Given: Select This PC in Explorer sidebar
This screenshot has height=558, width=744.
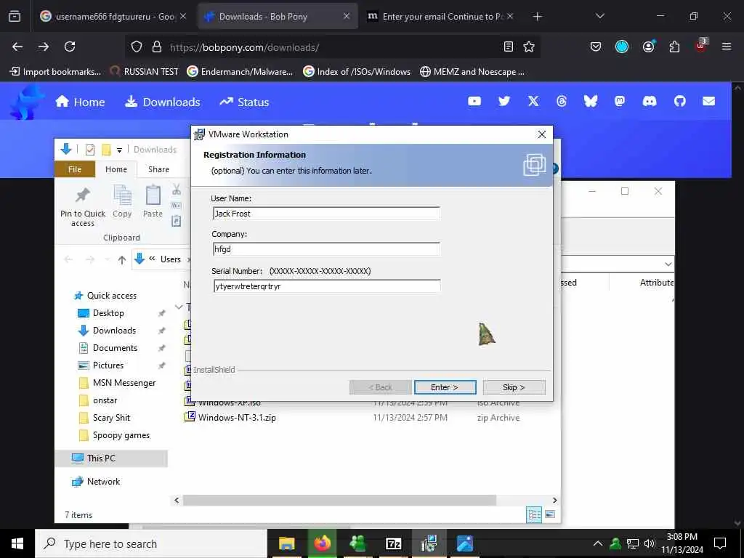Looking at the screenshot, I should 111,458.
